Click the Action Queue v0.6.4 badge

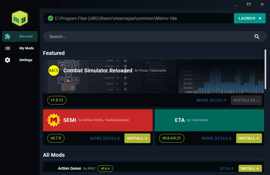click(105, 169)
